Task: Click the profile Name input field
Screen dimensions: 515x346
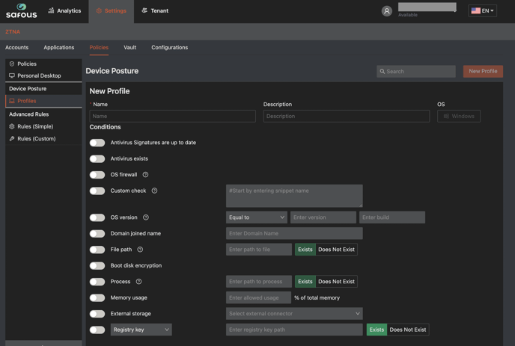Action: (172, 117)
